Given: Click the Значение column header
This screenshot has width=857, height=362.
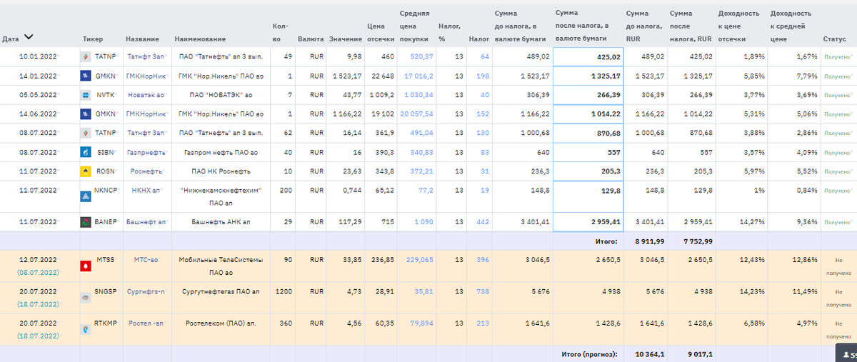Looking at the screenshot, I should 345,39.
